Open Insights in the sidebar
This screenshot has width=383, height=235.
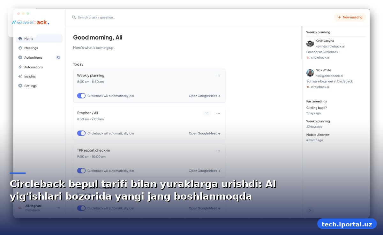(x=39, y=77)
